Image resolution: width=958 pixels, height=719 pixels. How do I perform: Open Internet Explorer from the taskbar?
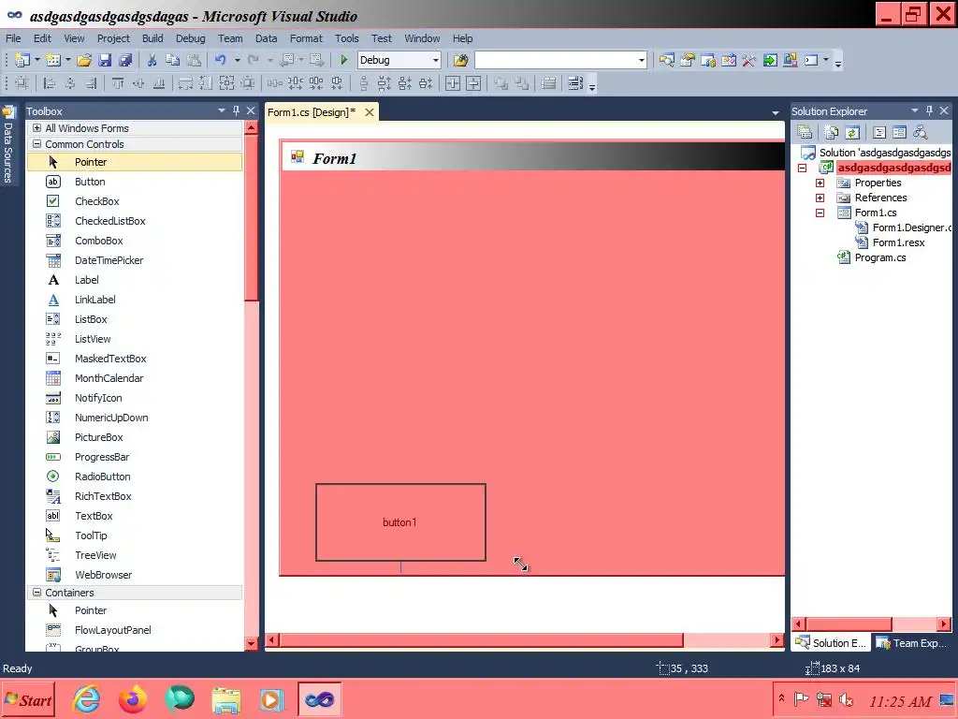coord(86,699)
